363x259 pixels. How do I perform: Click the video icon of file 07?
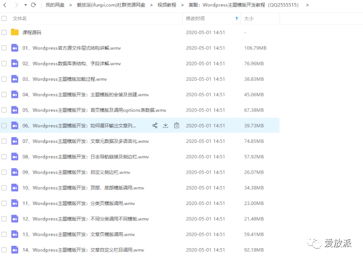point(15,141)
